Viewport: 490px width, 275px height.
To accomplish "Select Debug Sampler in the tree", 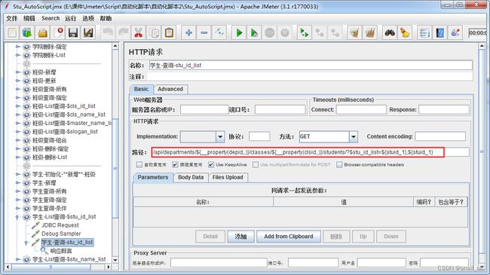I will [x=61, y=234].
